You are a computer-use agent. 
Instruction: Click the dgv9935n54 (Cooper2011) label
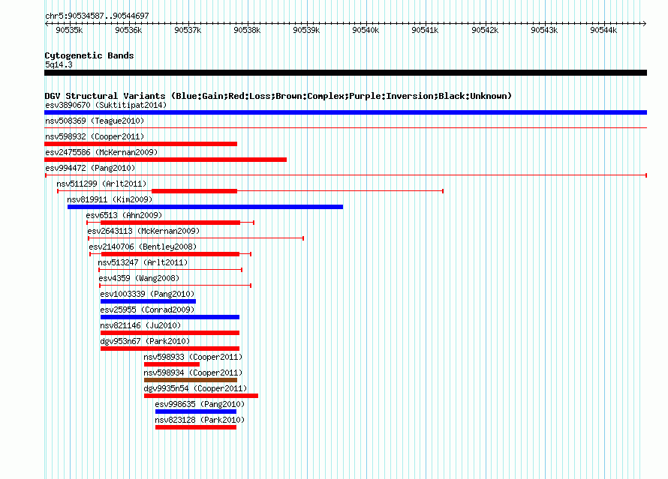click(195, 388)
